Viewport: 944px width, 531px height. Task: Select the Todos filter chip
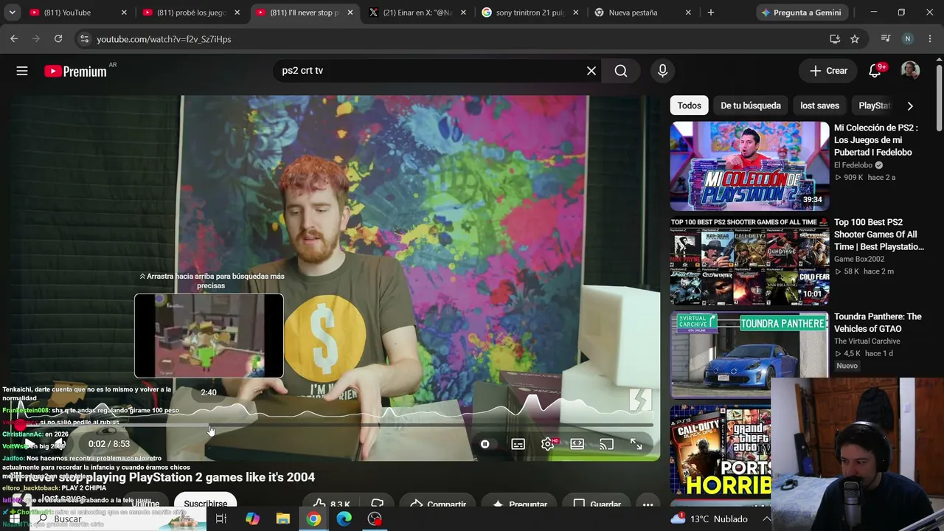point(689,105)
